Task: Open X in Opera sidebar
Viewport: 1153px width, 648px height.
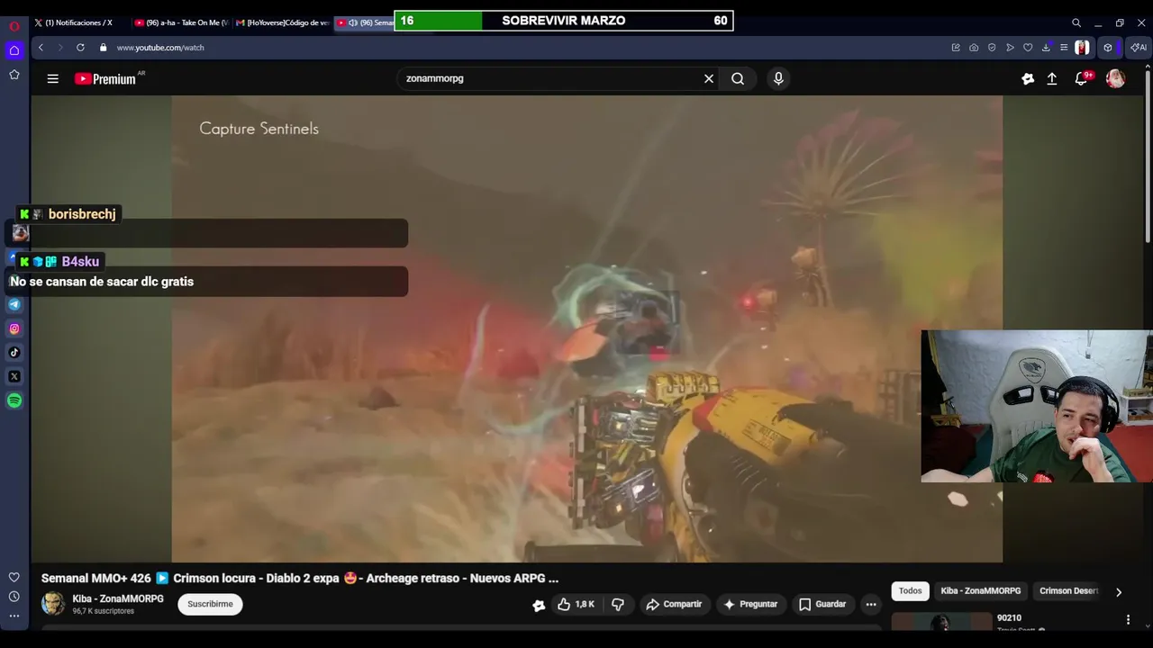Action: pos(14,376)
